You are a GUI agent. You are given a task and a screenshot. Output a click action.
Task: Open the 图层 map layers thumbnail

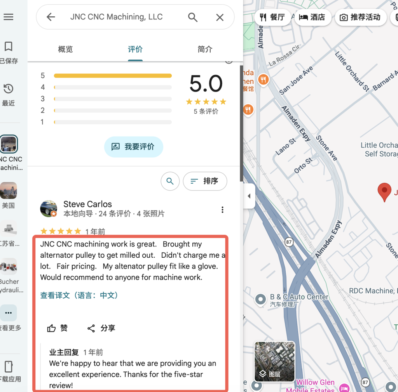click(275, 362)
